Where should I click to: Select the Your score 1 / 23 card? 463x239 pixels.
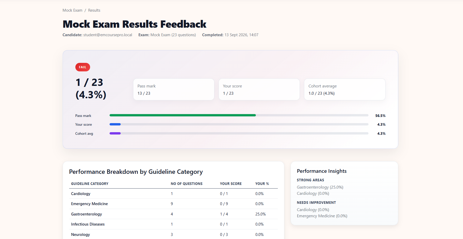pyautogui.click(x=259, y=89)
